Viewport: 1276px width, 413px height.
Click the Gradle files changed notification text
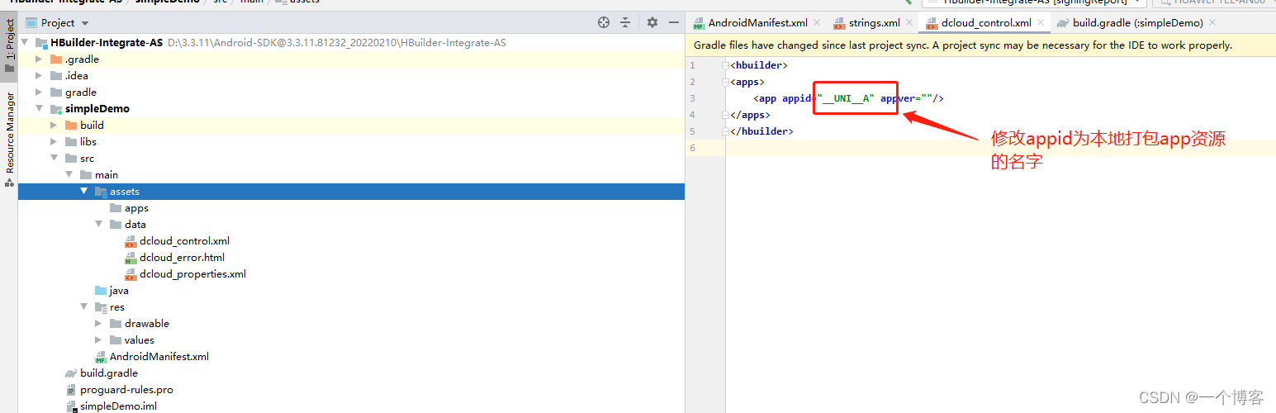962,45
